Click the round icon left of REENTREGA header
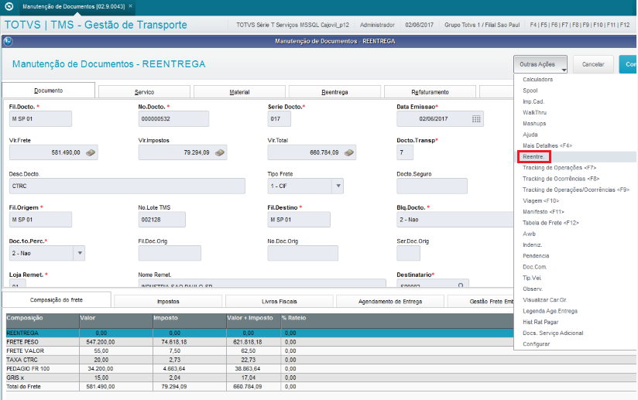This screenshot has height=400, width=638. click(x=9, y=42)
